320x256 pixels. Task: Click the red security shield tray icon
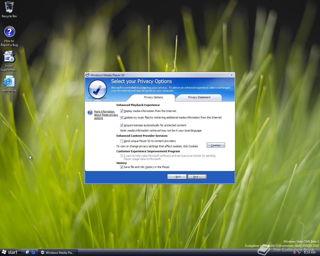pos(294,252)
